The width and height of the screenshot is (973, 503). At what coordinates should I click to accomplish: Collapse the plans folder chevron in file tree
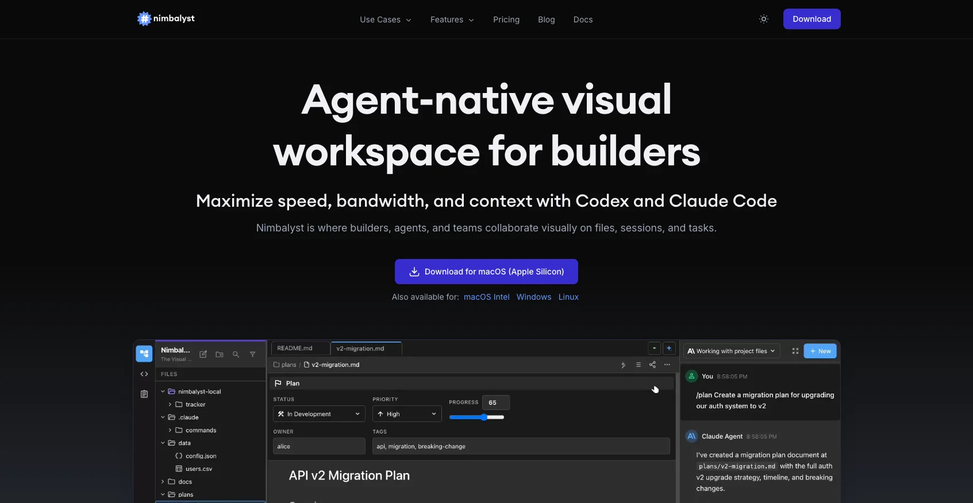163,494
